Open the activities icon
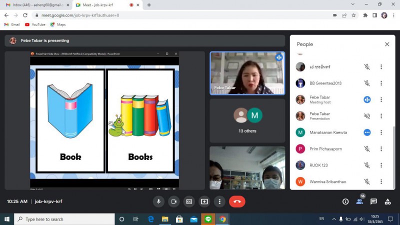The width and height of the screenshot is (400, 225). pos(387,201)
